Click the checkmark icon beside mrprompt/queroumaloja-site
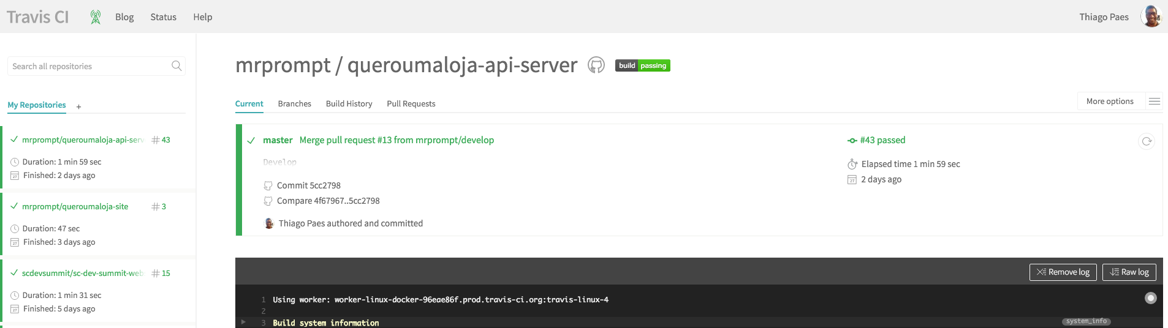 click(14, 206)
